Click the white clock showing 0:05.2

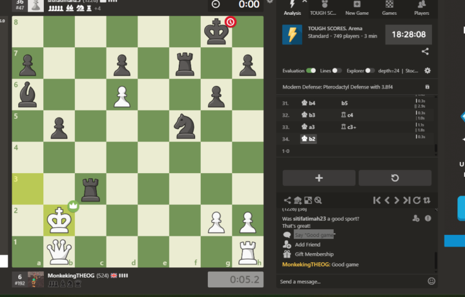coord(236,279)
